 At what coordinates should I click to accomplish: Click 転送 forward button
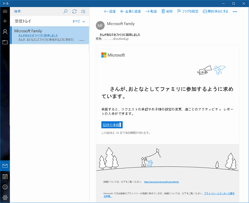151,11
